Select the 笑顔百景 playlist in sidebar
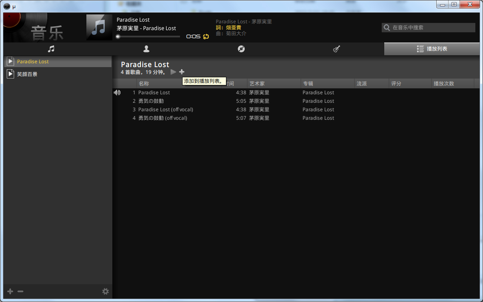The image size is (483, 302). coord(58,74)
